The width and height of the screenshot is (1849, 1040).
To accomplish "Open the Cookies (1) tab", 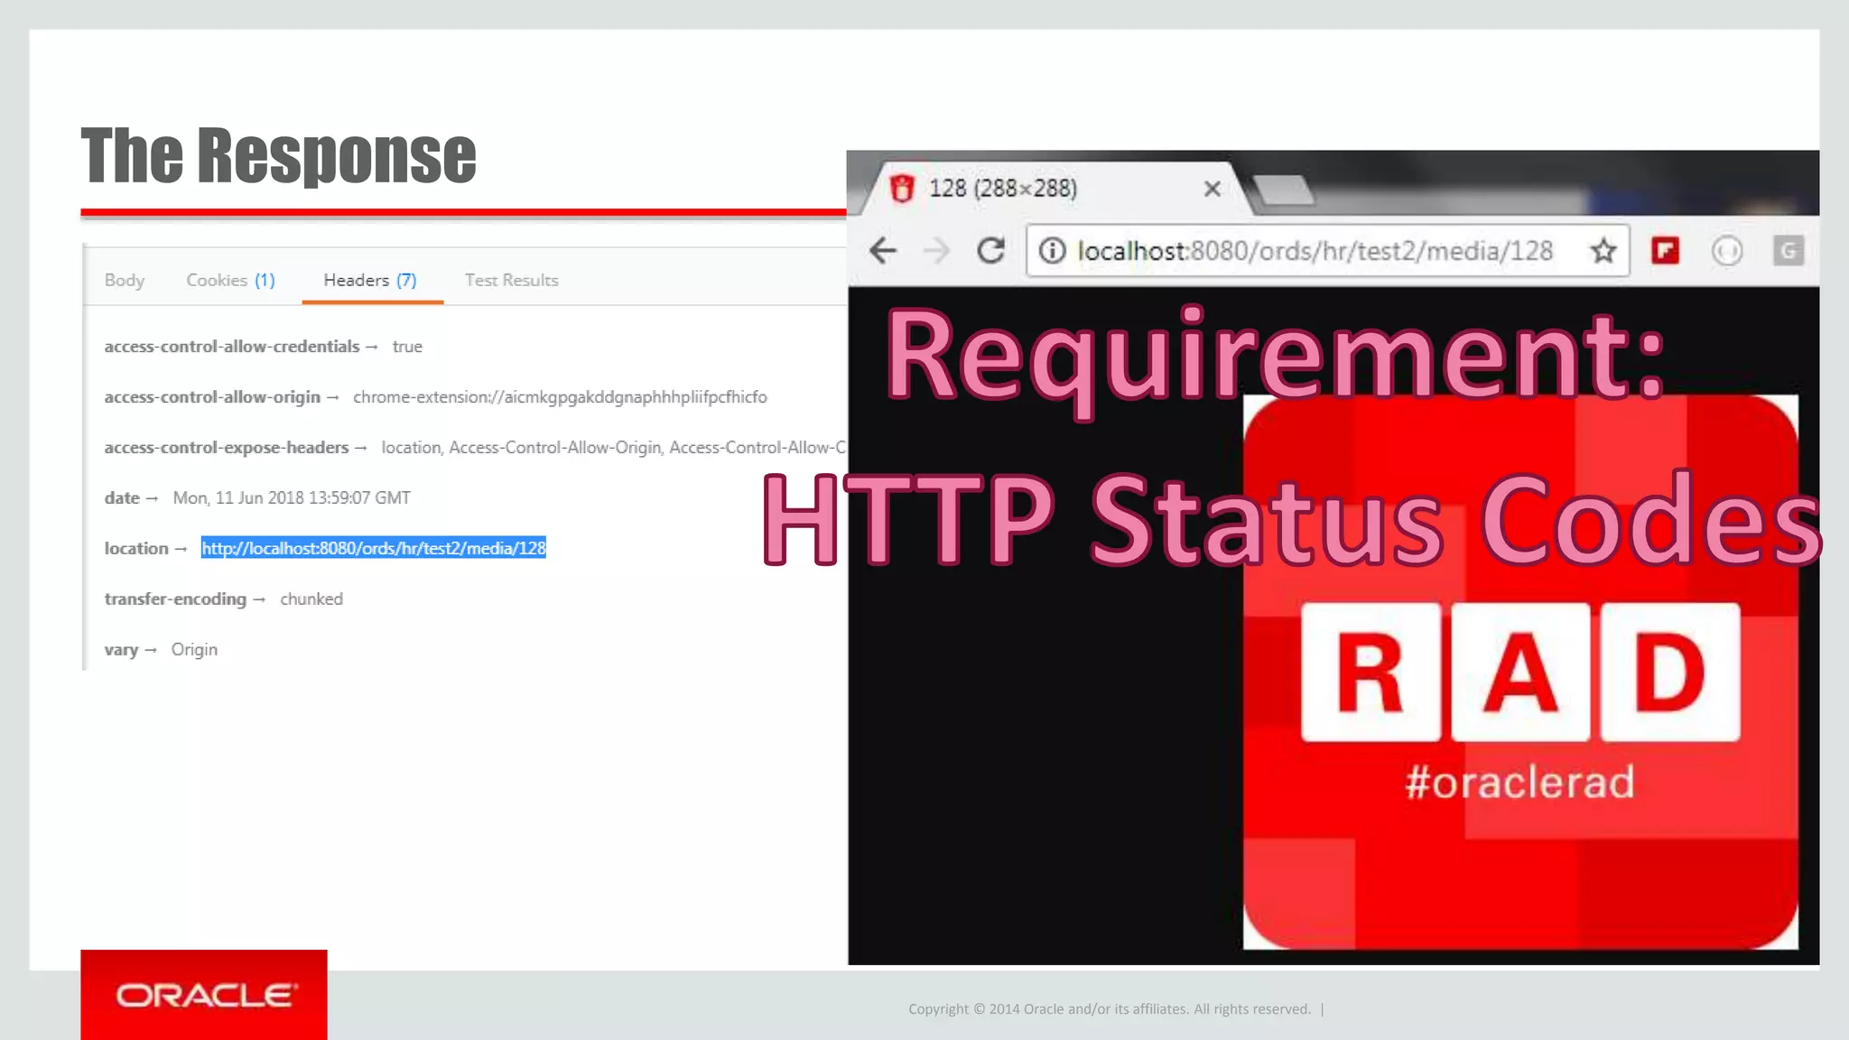I will 230,280.
